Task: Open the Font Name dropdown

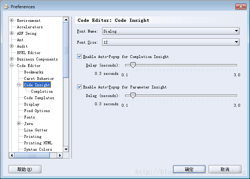Action: click(x=236, y=31)
